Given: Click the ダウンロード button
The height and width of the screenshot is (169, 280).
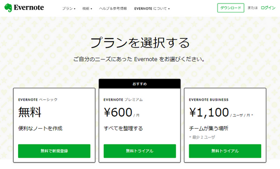Looking at the screenshot, I should click(x=230, y=8).
